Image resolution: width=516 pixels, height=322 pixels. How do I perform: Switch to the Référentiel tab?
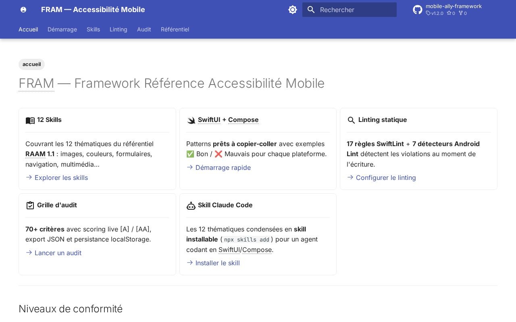pyautogui.click(x=175, y=29)
